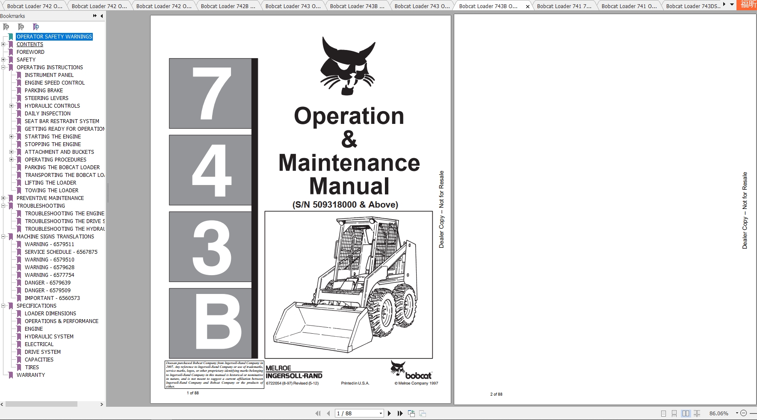This screenshot has height=420, width=757.
Task: Open the Bobcat Loader 742B manual tab
Action: click(x=229, y=6)
